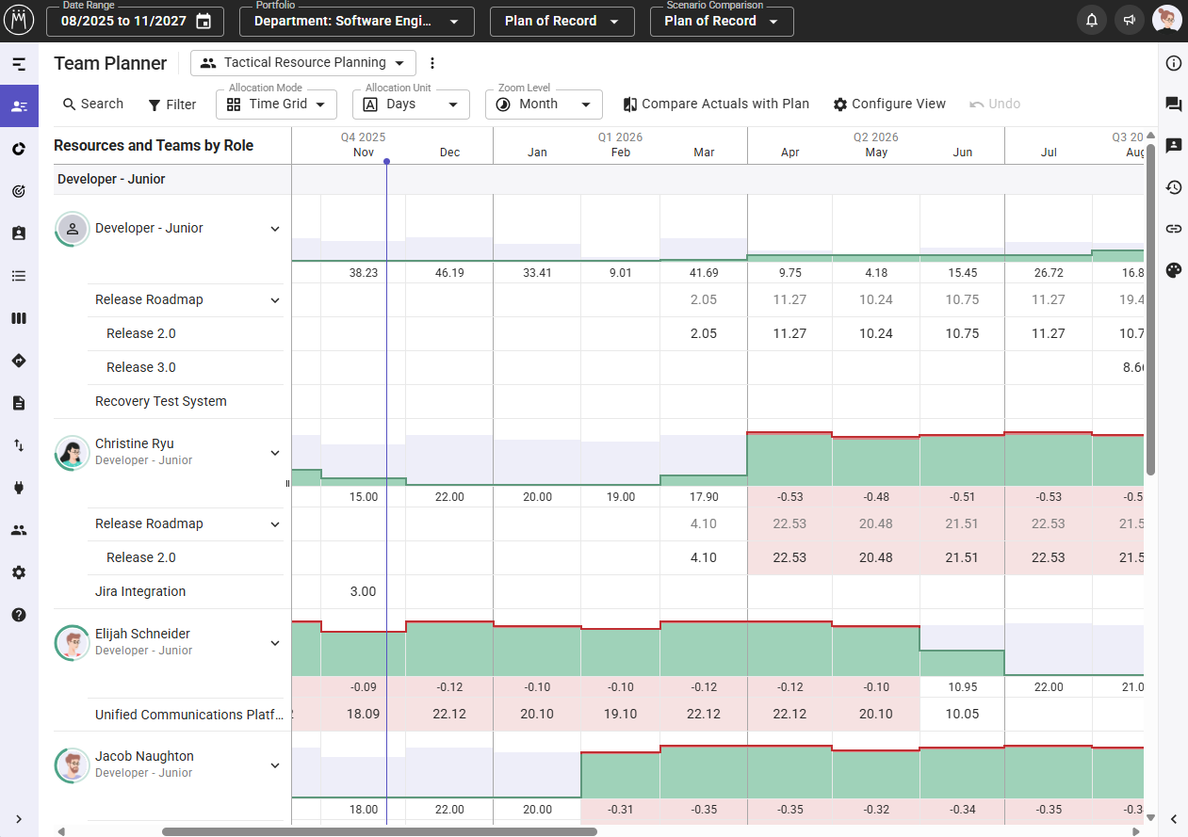Click the Compare Actuals with Plan button
The height and width of the screenshot is (837, 1188).
pyautogui.click(x=716, y=104)
